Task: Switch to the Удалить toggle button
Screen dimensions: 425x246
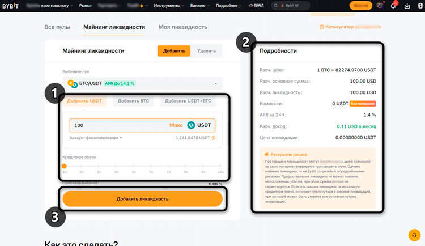Action: pyautogui.click(x=206, y=50)
